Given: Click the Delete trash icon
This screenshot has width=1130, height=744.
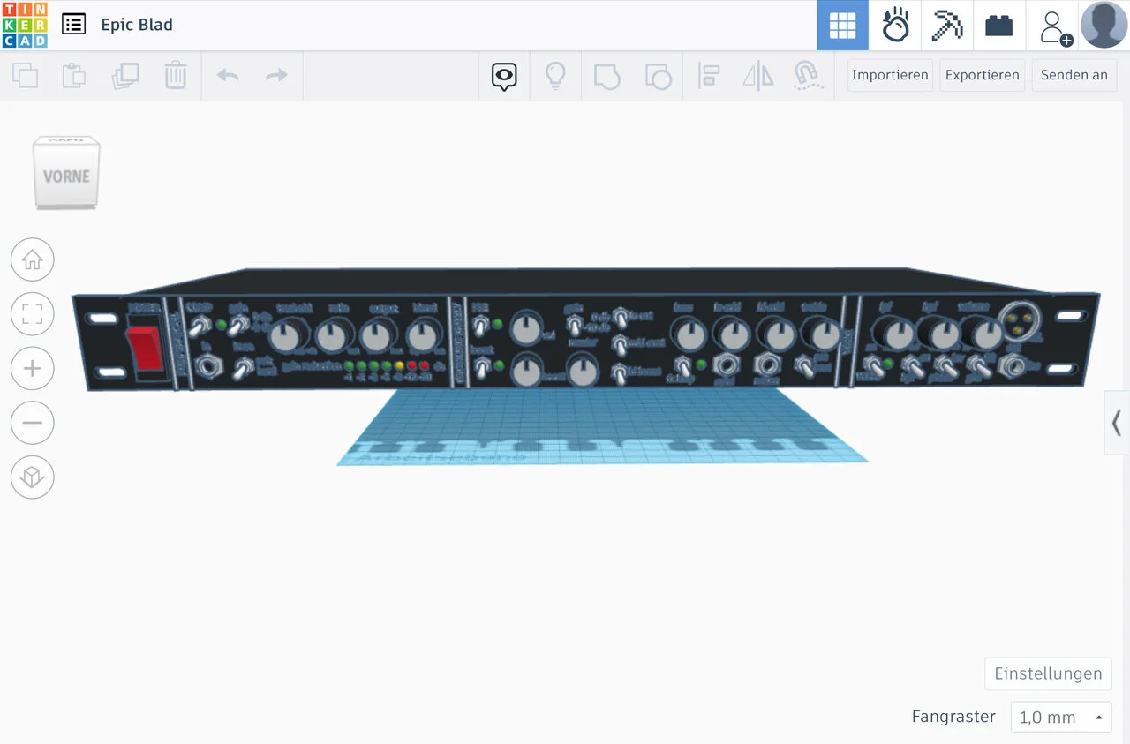Looking at the screenshot, I should click(x=176, y=75).
